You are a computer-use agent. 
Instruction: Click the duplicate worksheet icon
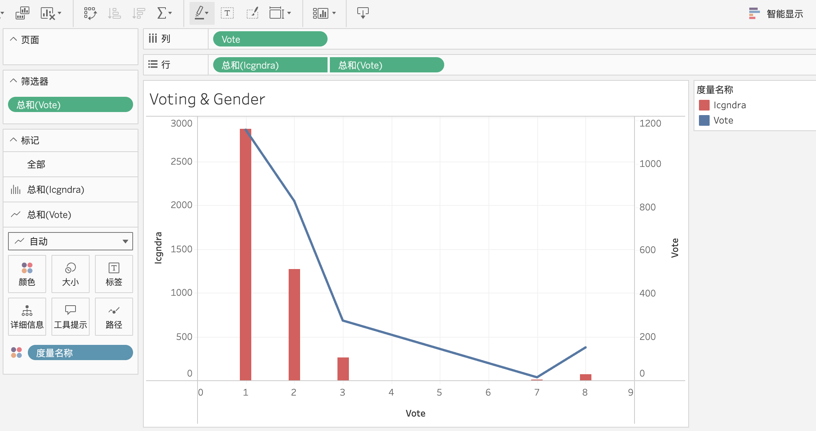(22, 13)
